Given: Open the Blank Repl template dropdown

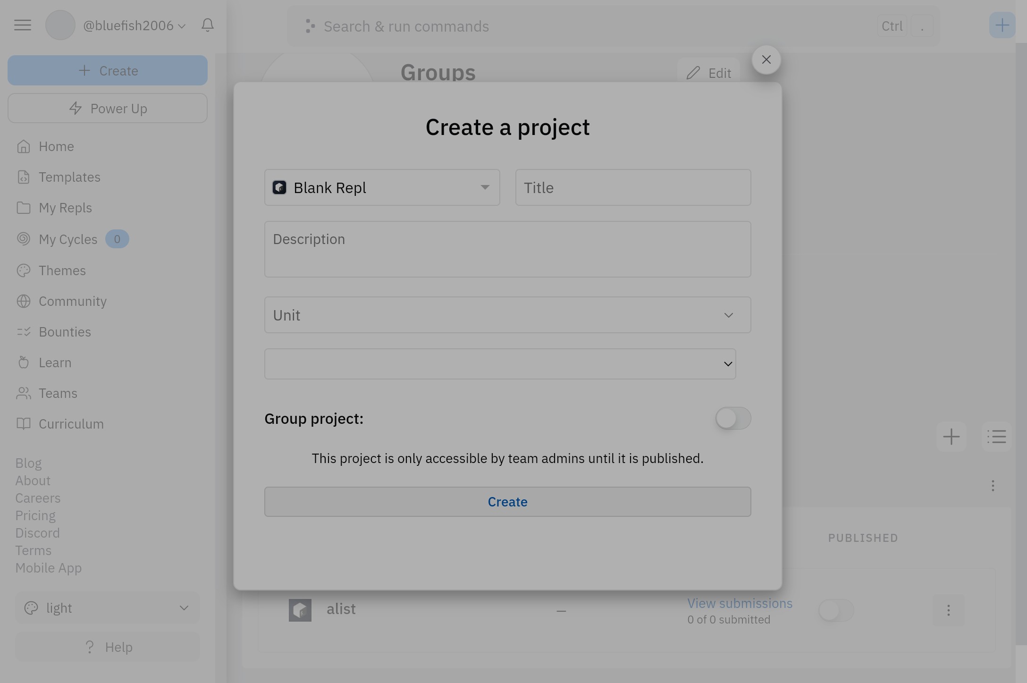Looking at the screenshot, I should (x=382, y=188).
